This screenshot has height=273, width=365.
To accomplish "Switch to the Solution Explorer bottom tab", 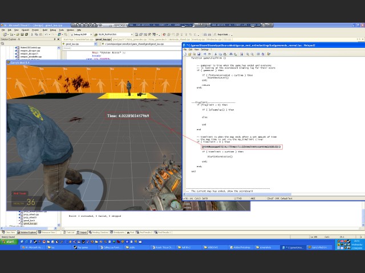I will [x=27, y=233].
